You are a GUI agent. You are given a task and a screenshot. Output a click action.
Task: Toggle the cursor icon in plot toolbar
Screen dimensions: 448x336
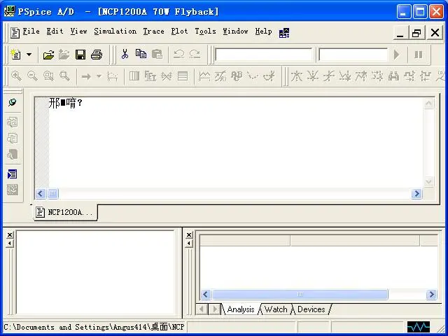pyautogui.click(x=269, y=76)
